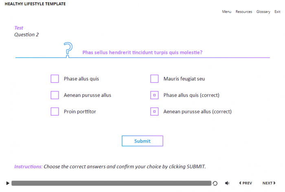Advance to next slide with NEXT
This screenshot has height=192, width=285.
pos(269,183)
